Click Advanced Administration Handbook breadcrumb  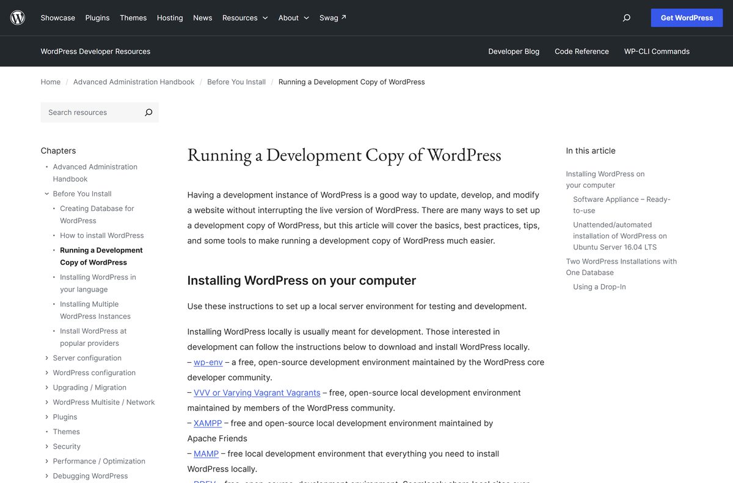click(x=134, y=82)
